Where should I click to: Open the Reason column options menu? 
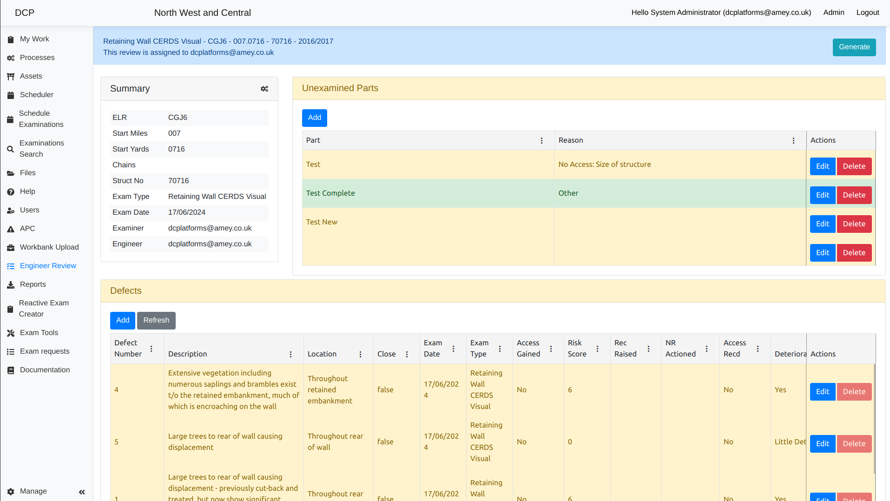click(793, 141)
